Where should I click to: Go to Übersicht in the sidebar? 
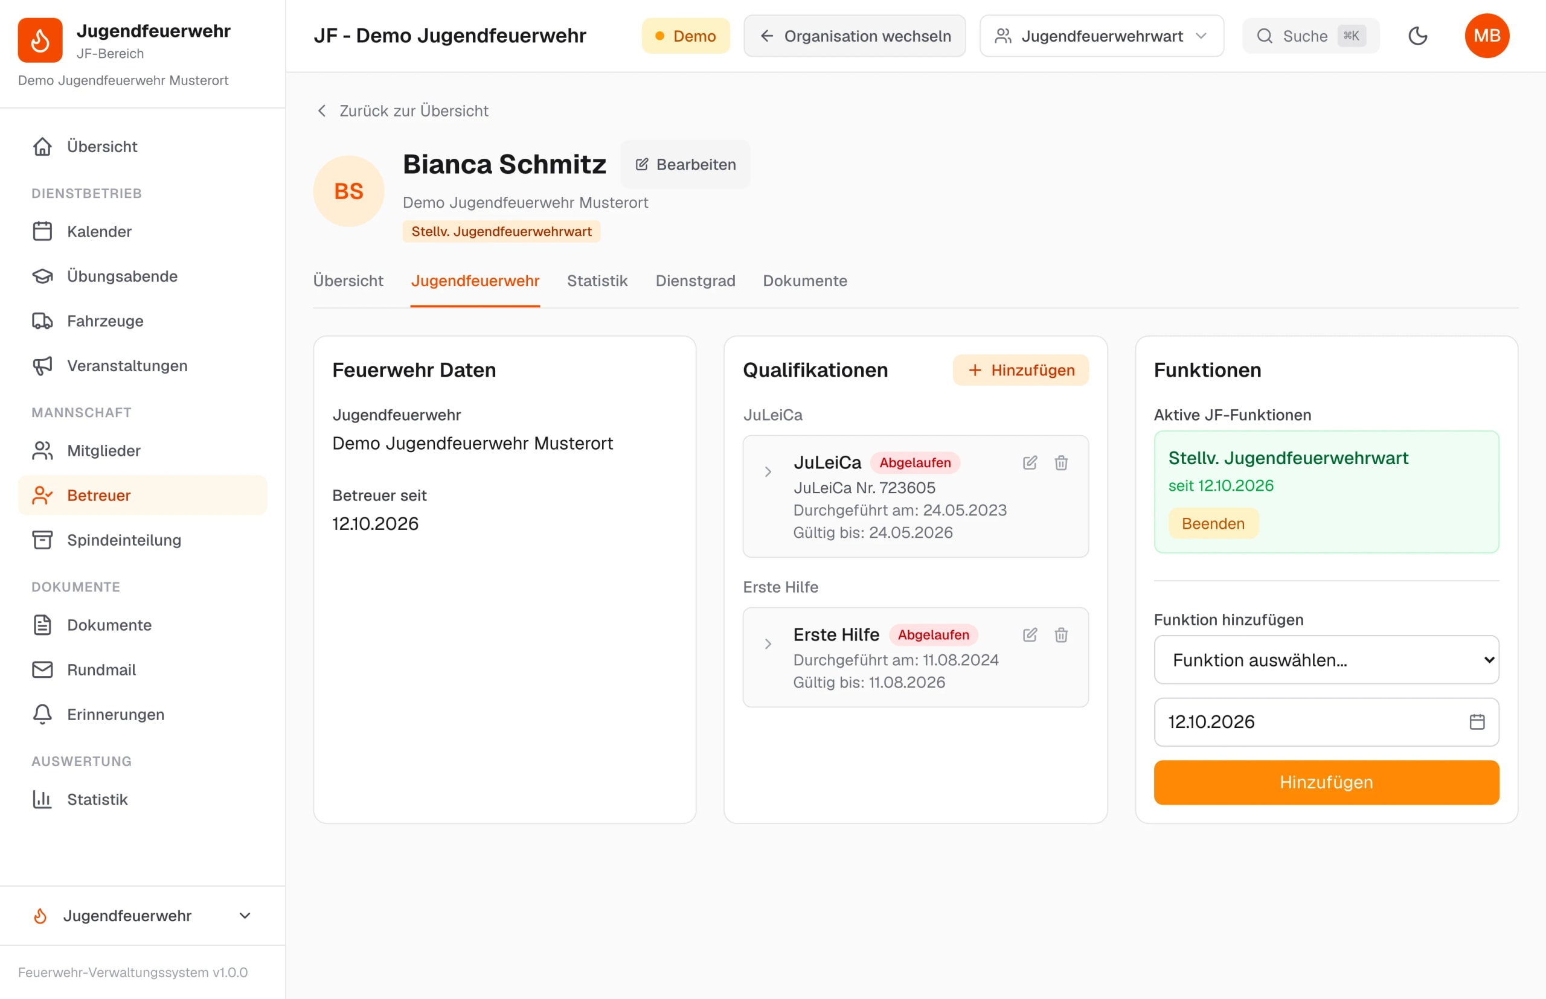[143, 147]
